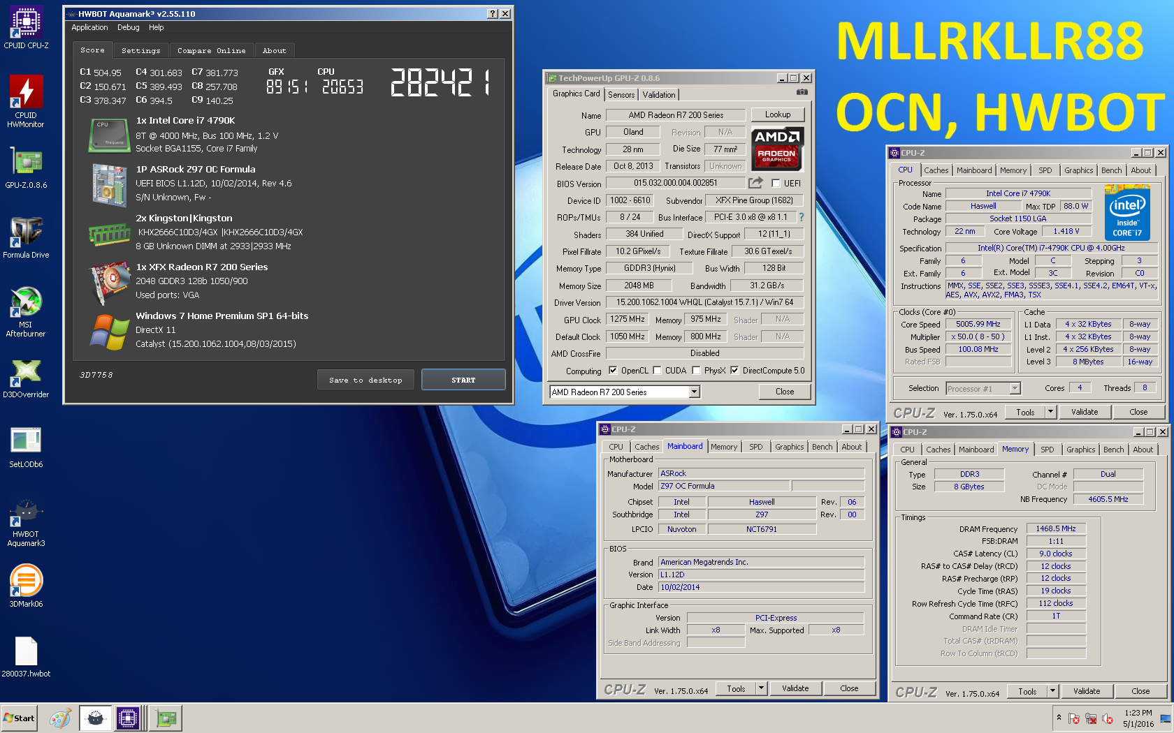
Task: Switch to Sensors tab in GPU-Z
Action: [x=621, y=95]
